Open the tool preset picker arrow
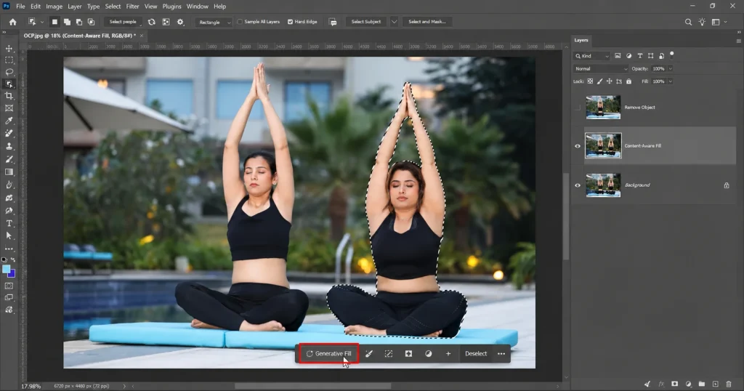 point(41,22)
